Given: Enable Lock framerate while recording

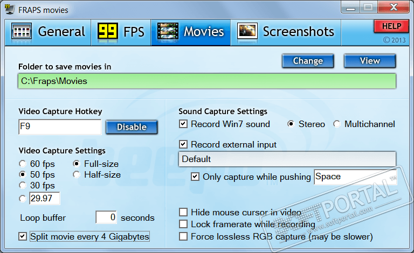Looking at the screenshot, I should click(x=183, y=224).
